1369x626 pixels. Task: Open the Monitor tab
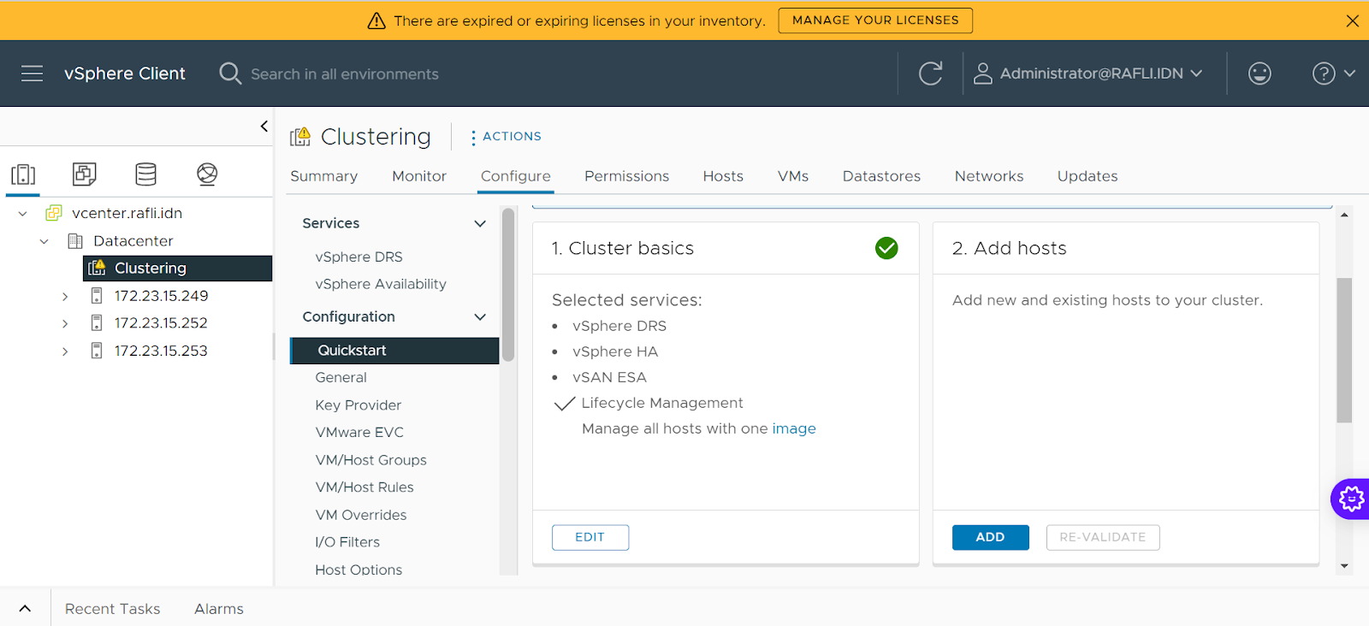(x=419, y=176)
